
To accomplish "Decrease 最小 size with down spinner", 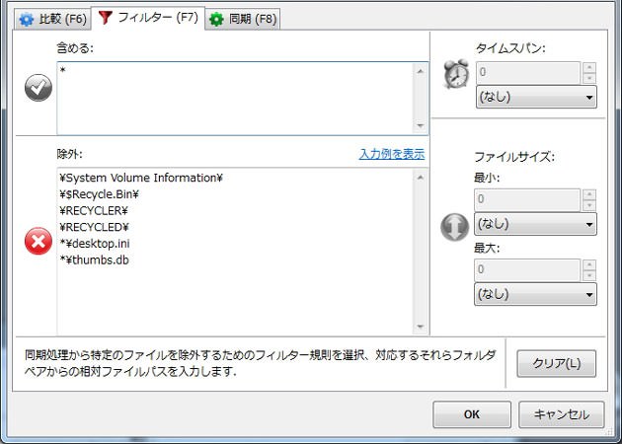I will (x=589, y=205).
